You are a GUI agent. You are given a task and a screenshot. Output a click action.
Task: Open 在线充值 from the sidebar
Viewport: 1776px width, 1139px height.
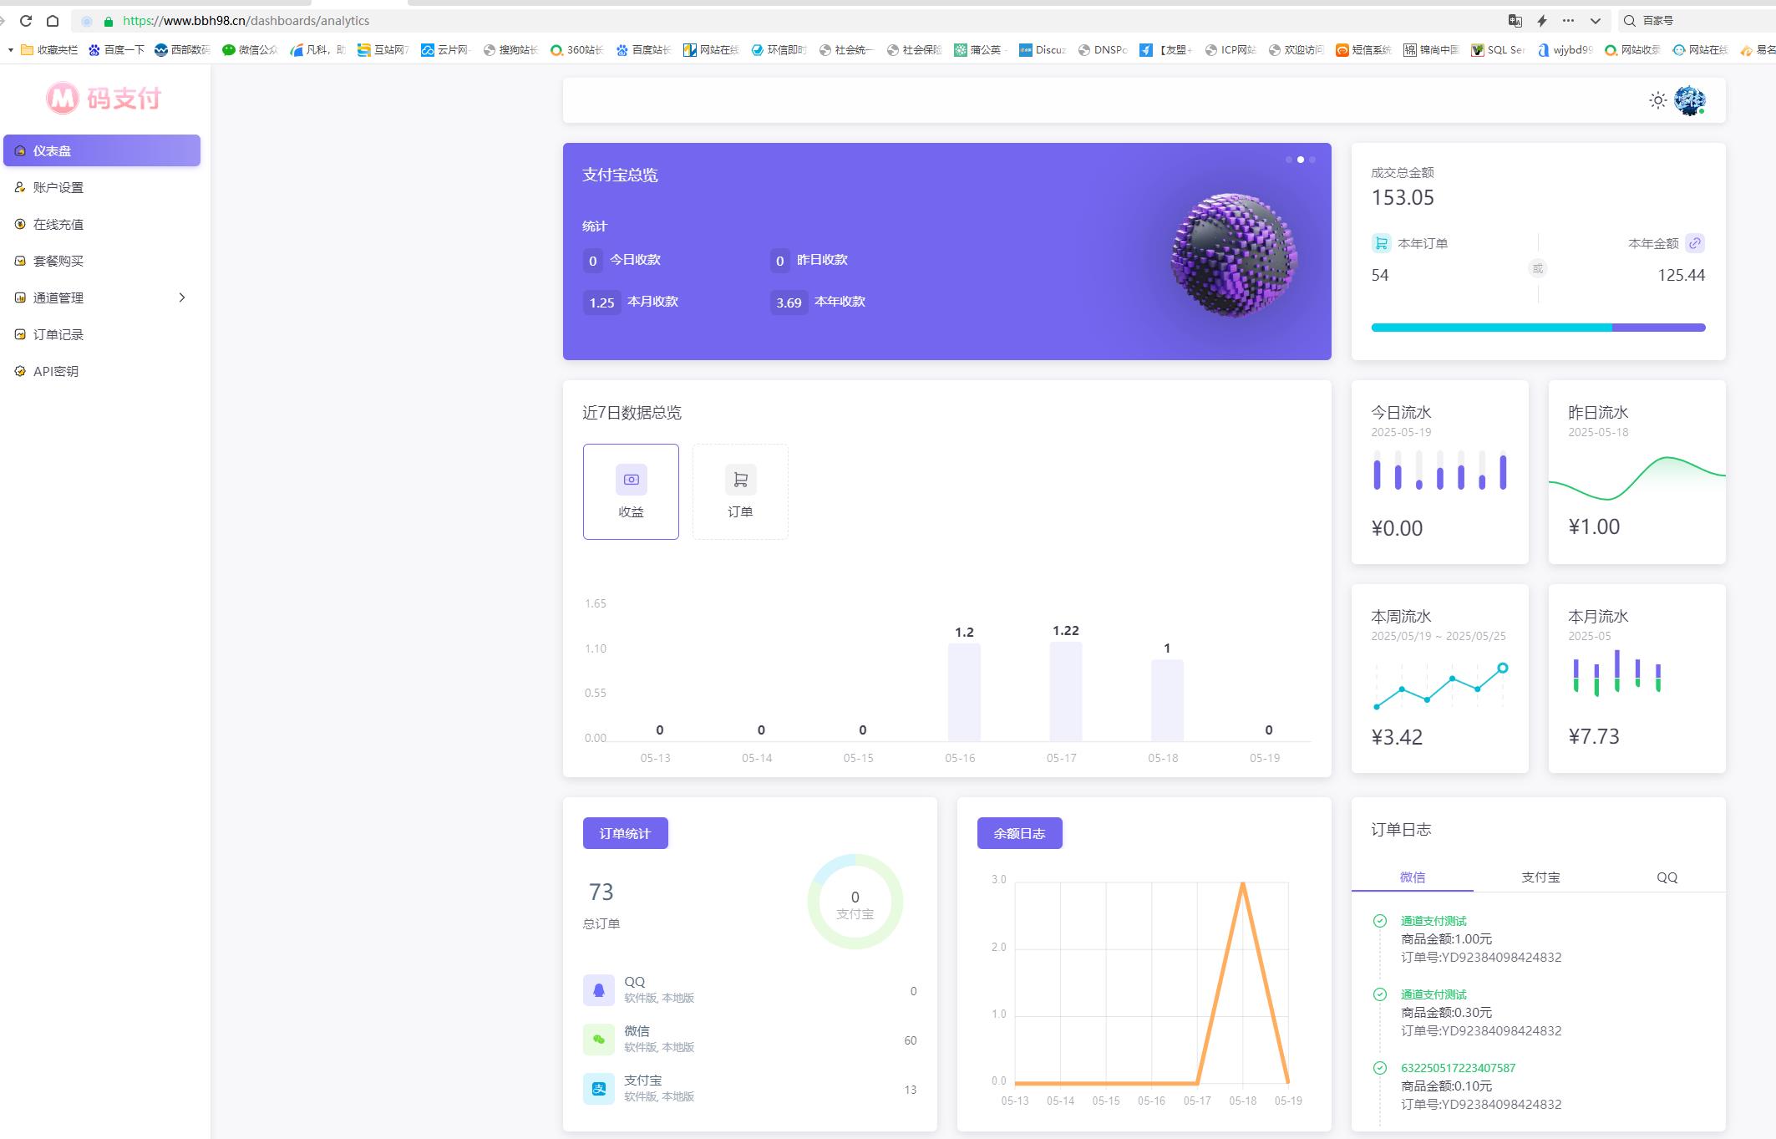[x=58, y=224]
